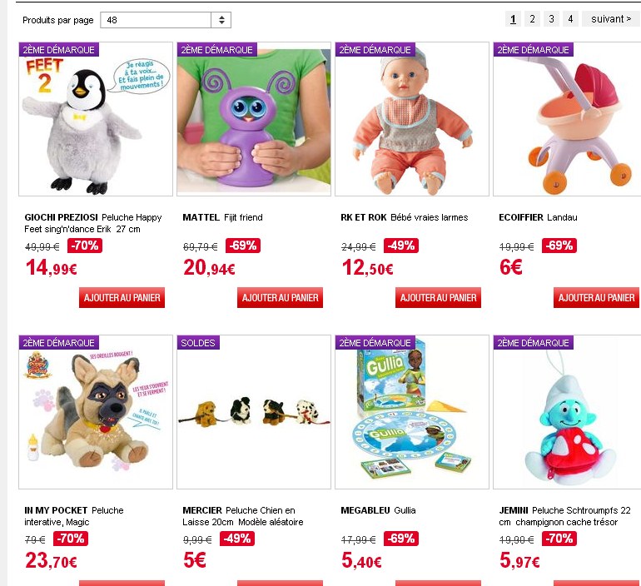The image size is (641, 586).
Task: Add Fijit friend to the panier
Action: (x=280, y=297)
